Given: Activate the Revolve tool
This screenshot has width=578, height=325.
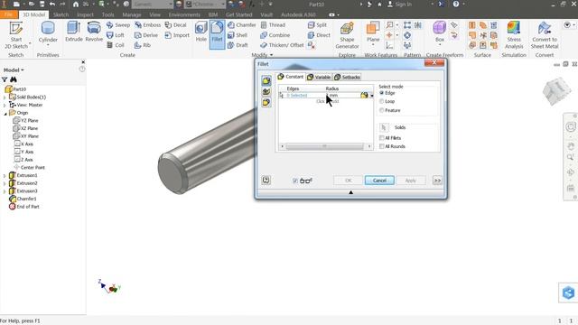Looking at the screenshot, I should [94, 32].
